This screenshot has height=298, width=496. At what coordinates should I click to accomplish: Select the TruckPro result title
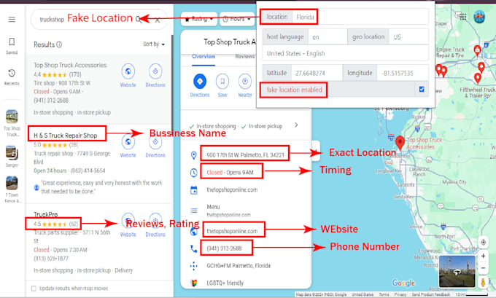coord(46,214)
